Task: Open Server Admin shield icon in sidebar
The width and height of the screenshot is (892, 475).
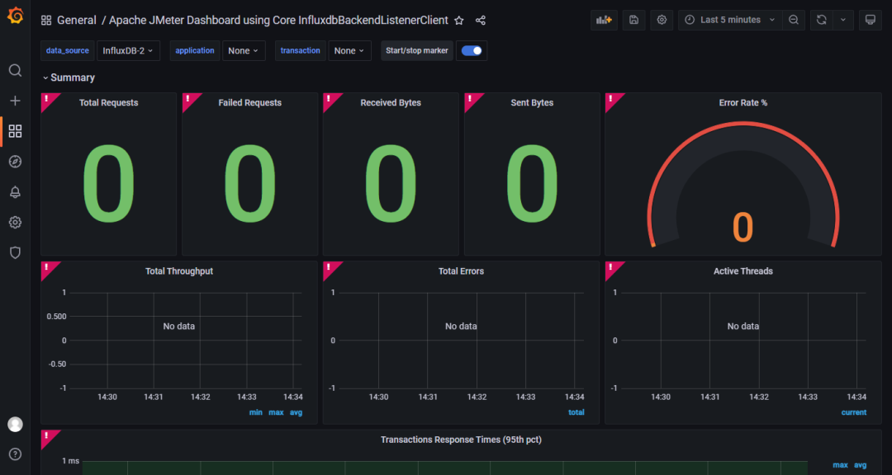Action: (x=15, y=252)
